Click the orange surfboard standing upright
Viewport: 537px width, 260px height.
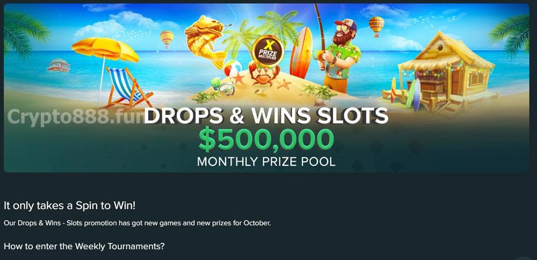(x=301, y=53)
